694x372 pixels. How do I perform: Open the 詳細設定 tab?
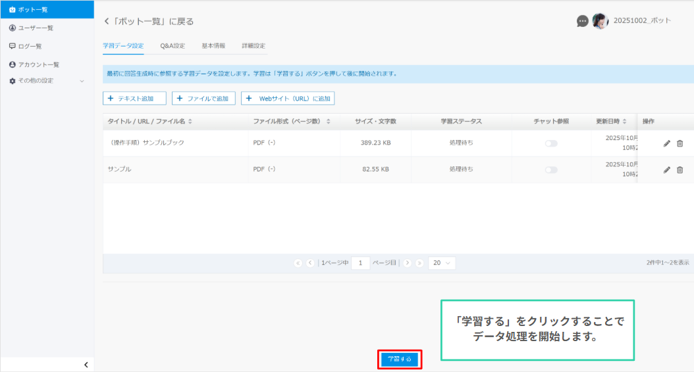(254, 46)
